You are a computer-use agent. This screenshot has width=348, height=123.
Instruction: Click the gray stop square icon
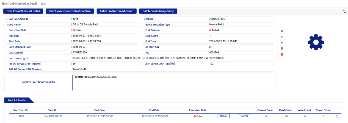[x=282, y=48]
